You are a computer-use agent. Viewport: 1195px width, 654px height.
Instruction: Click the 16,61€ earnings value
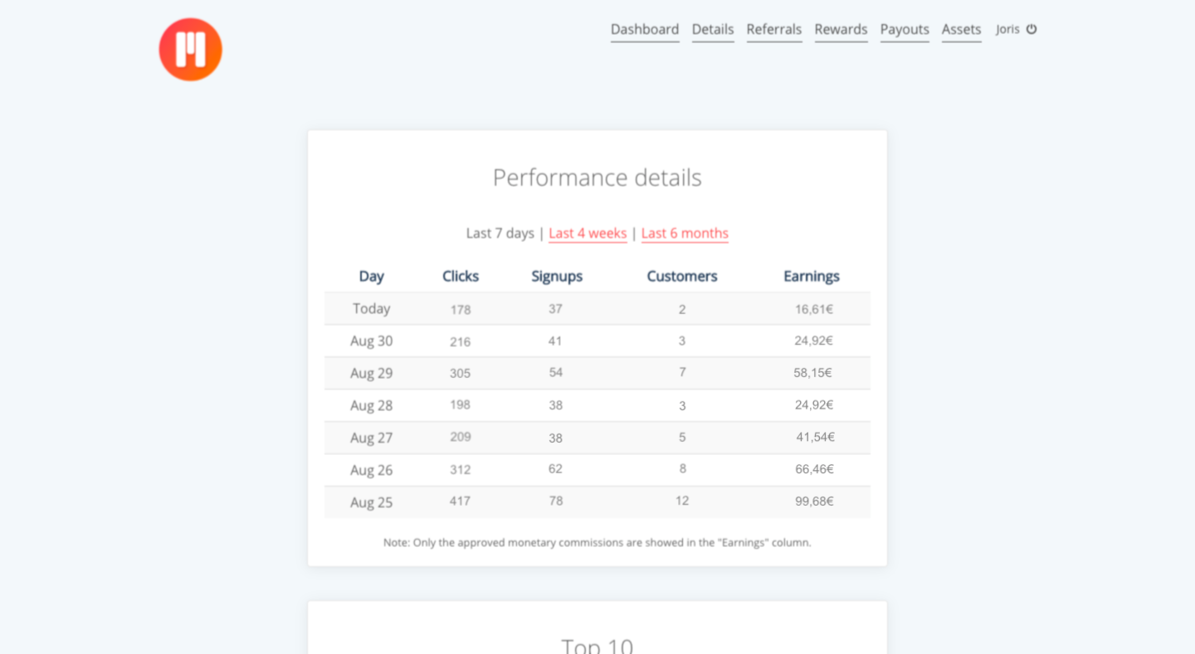point(814,309)
